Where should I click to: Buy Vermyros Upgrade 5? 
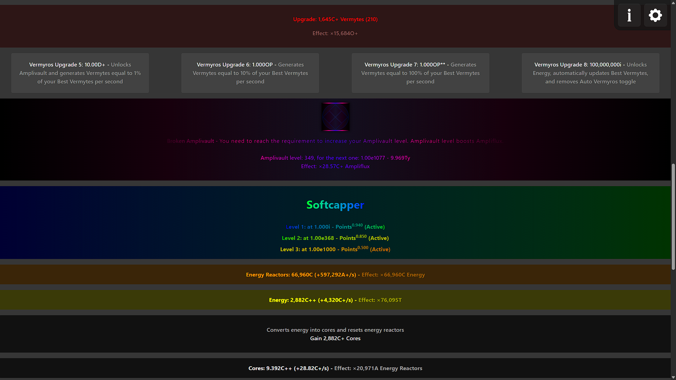point(80,73)
